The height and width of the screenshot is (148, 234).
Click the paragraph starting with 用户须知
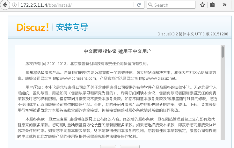(x=117, y=99)
